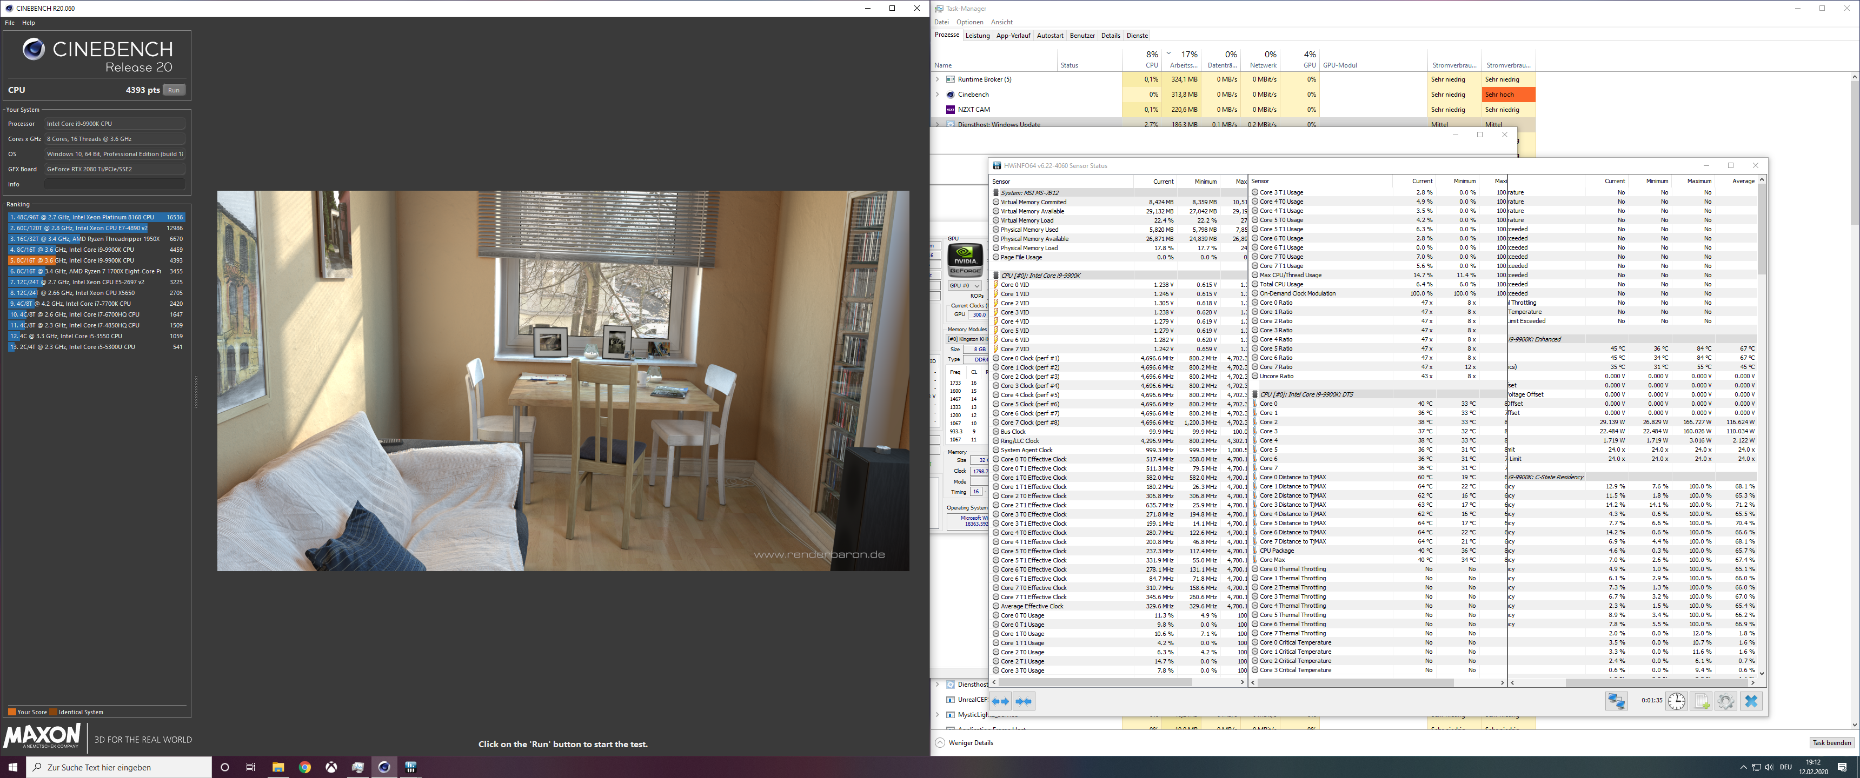The height and width of the screenshot is (778, 1860).
Task: Open the GPU #0 selection dropdown
Action: 965,286
